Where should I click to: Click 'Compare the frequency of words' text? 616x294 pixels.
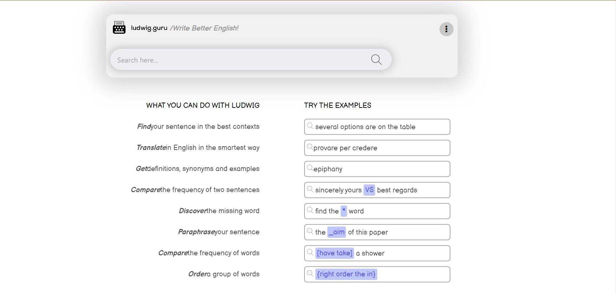209,253
